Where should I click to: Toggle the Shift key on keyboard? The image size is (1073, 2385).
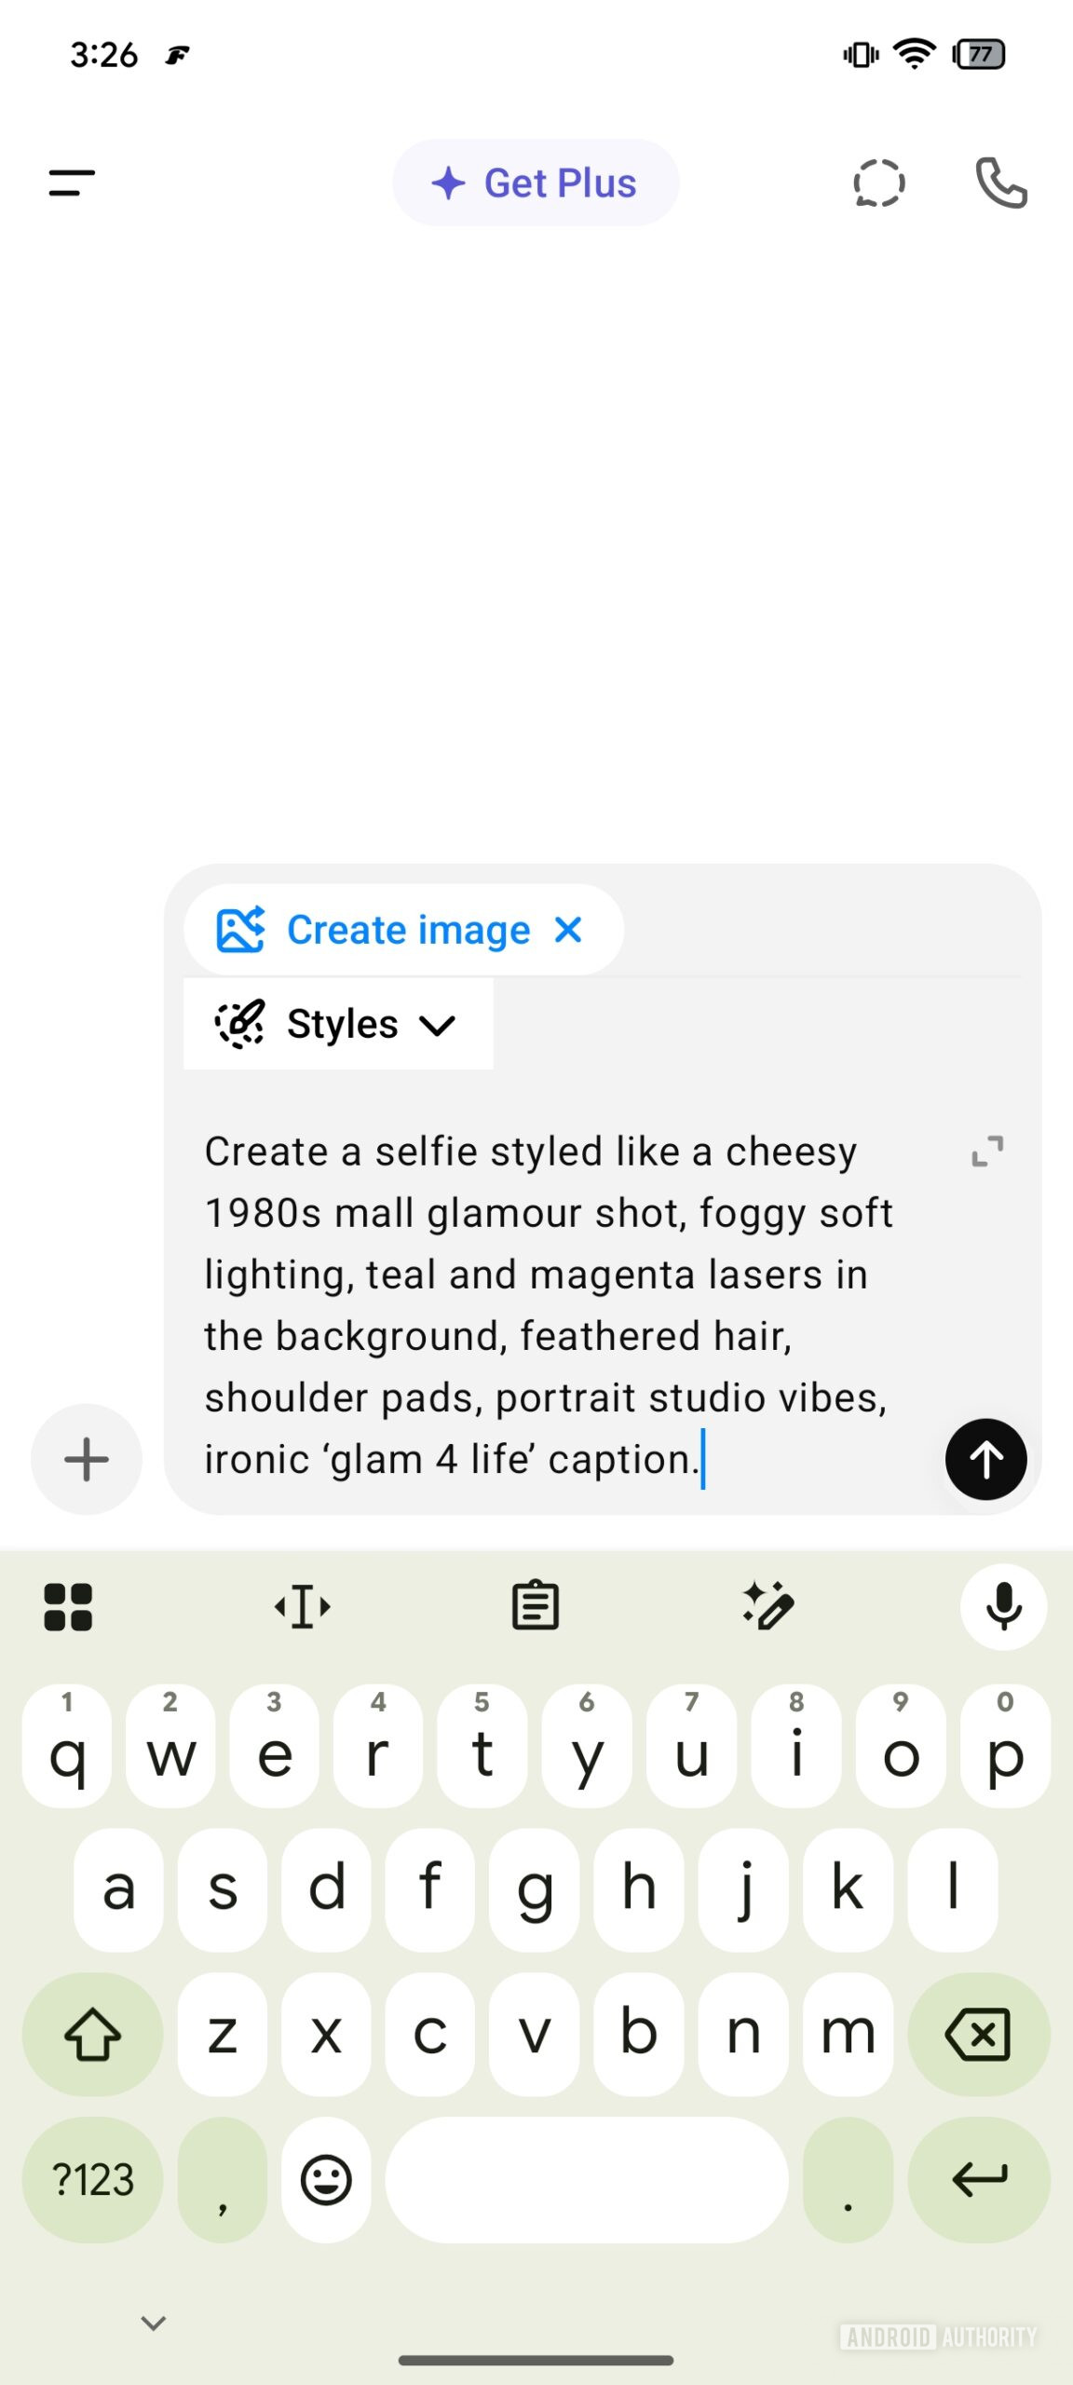(x=92, y=2034)
